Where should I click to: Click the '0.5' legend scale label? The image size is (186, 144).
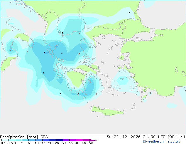[10, 143]
